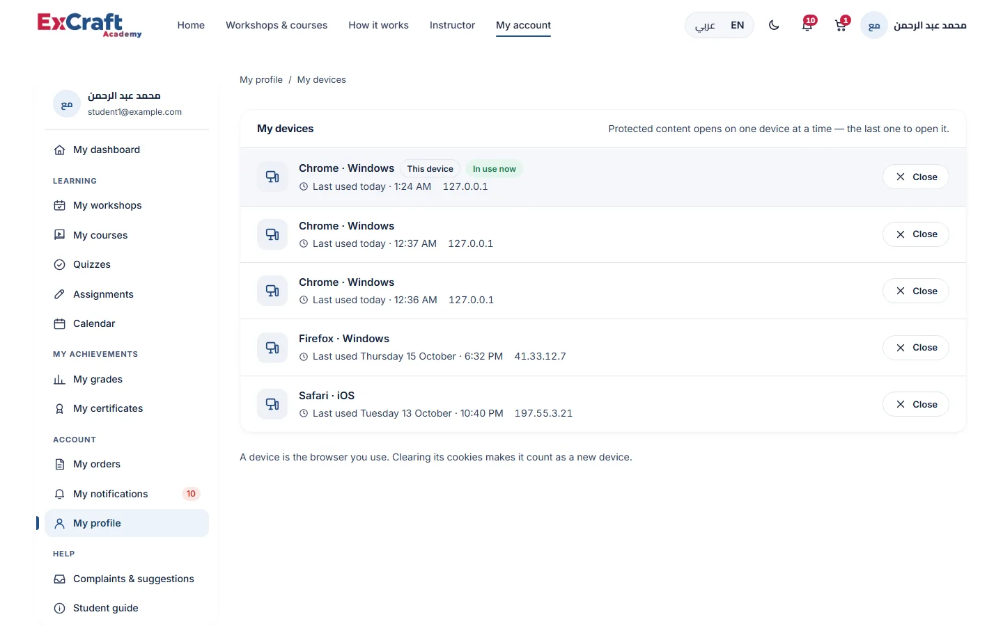Go to Quizzes section
Image resolution: width=1003 pixels, height=626 pixels.
(127, 264)
